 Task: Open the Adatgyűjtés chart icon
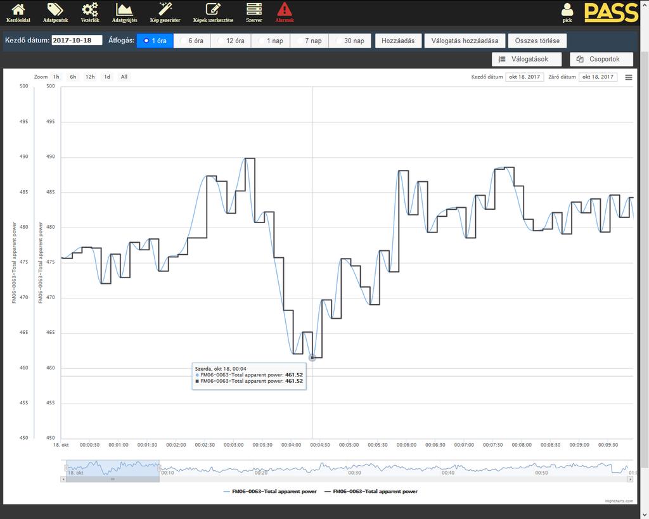tap(124, 13)
